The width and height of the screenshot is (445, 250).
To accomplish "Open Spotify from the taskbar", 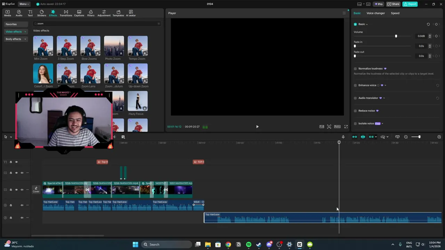I will [249, 244].
